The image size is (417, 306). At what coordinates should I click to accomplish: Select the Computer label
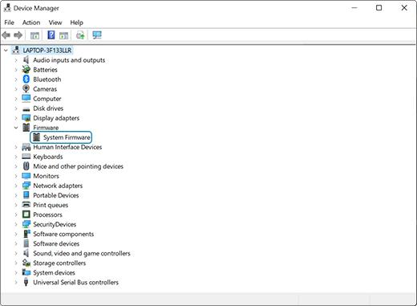(47, 99)
